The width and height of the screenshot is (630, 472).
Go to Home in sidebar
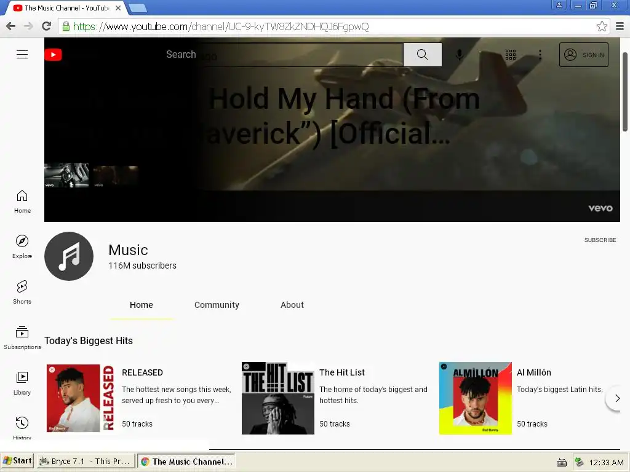22,202
